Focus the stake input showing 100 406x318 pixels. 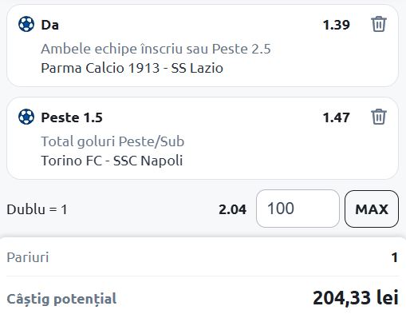[x=298, y=209]
